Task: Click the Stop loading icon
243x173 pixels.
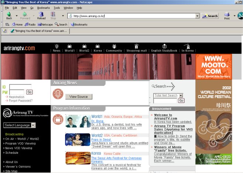Action: click(53, 15)
